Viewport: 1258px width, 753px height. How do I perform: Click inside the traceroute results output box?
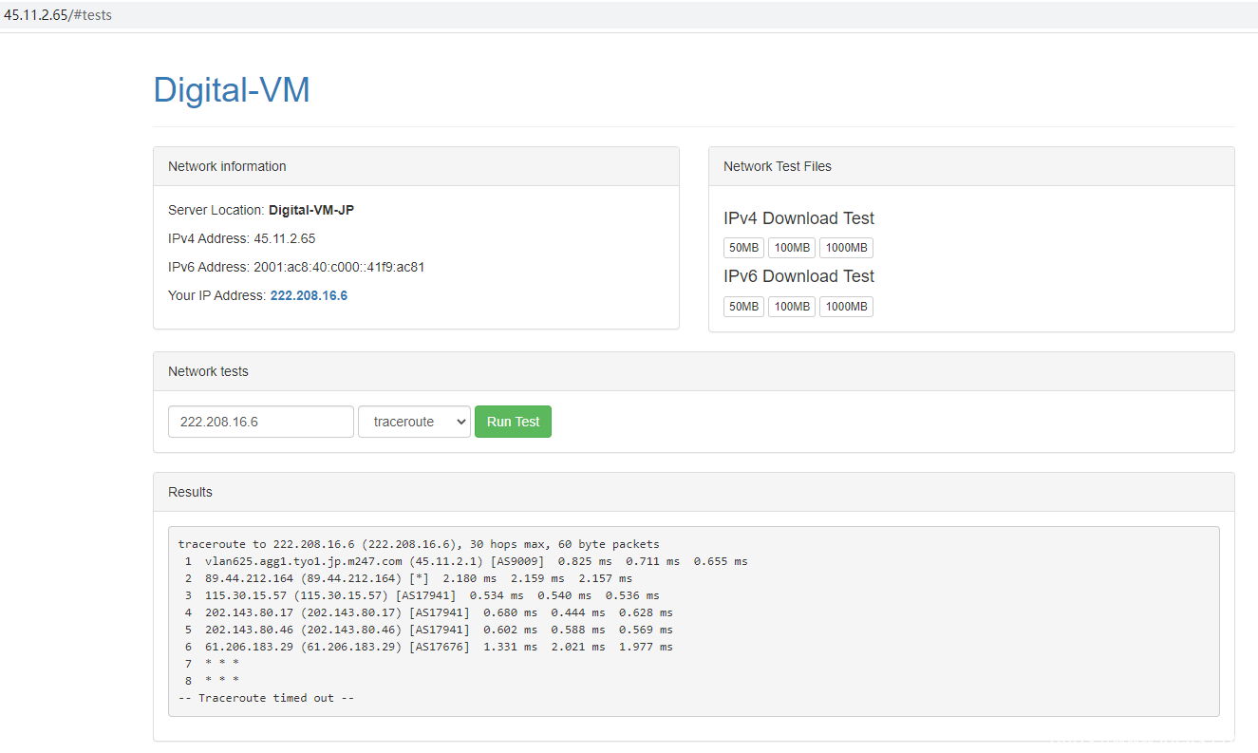[x=693, y=621]
